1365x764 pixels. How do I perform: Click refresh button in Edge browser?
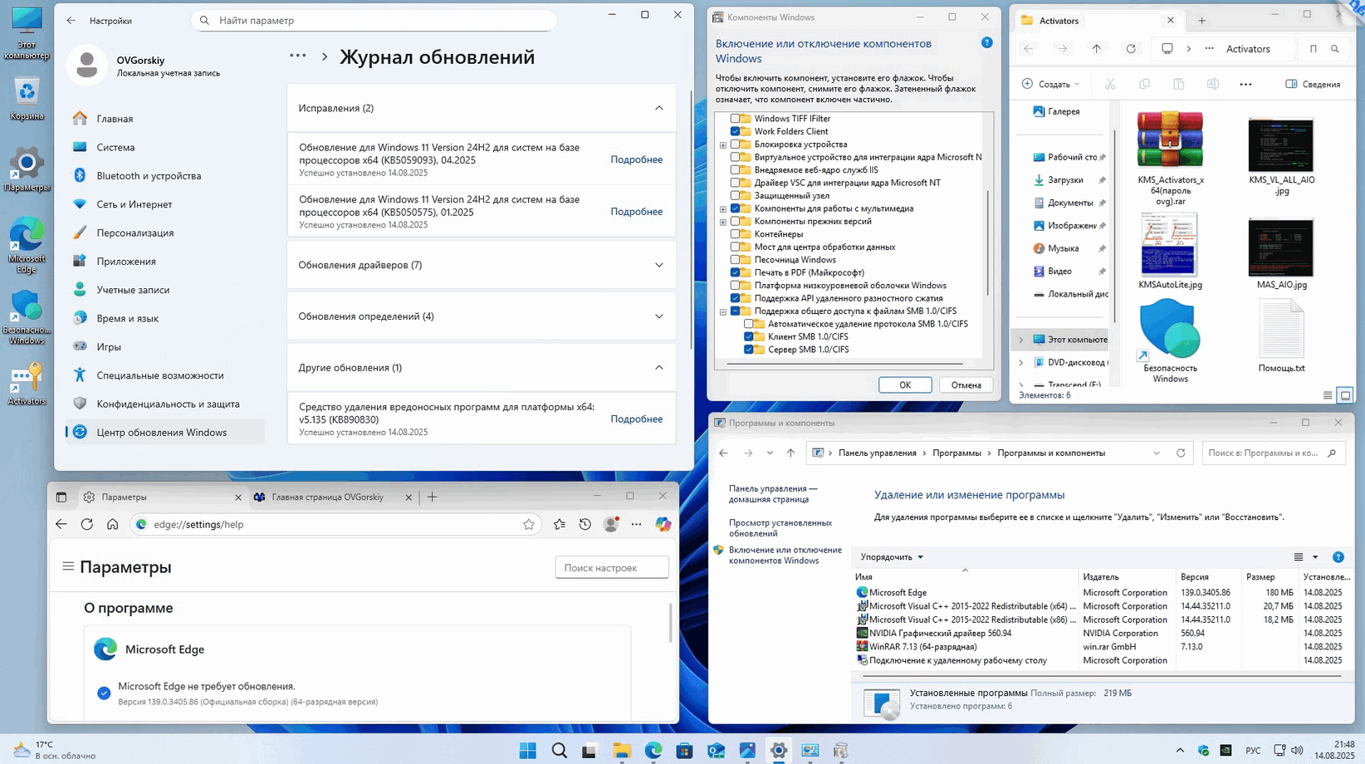coord(87,524)
